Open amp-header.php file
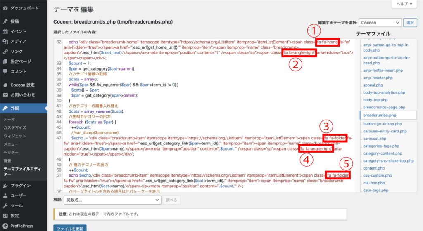 click(378, 78)
